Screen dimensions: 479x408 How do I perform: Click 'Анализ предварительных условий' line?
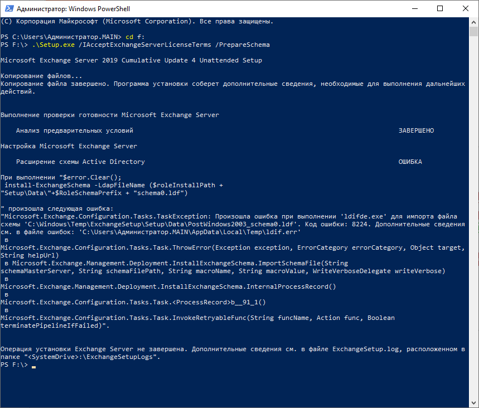[x=75, y=131]
